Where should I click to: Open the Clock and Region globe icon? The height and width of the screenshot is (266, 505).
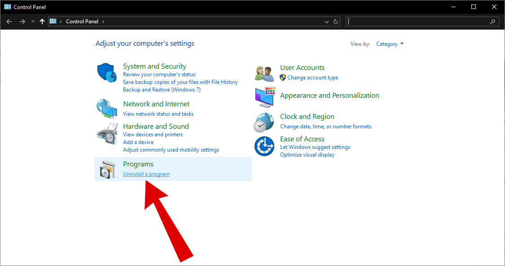pyautogui.click(x=264, y=122)
